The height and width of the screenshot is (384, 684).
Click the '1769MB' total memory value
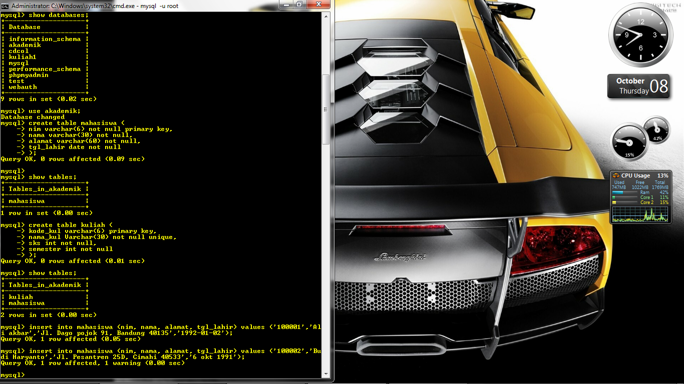tap(660, 187)
